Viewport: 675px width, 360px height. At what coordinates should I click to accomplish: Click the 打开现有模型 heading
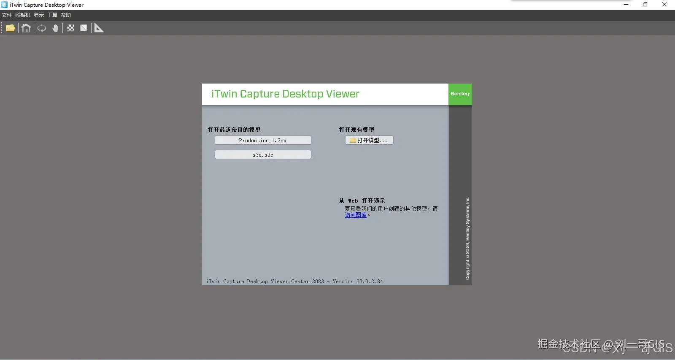tap(356, 130)
